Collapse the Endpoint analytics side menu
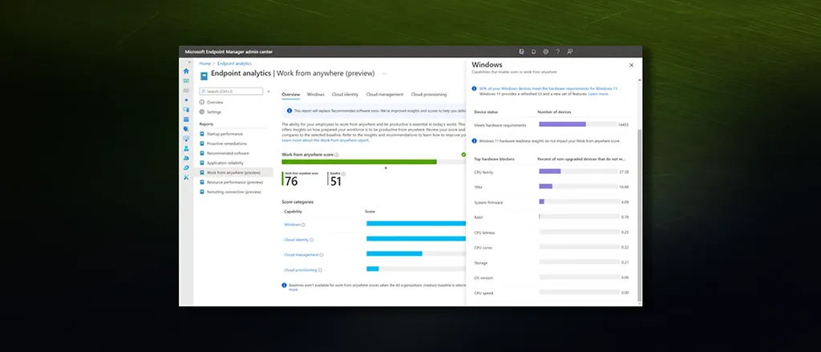This screenshot has height=352, width=821. pos(269,91)
